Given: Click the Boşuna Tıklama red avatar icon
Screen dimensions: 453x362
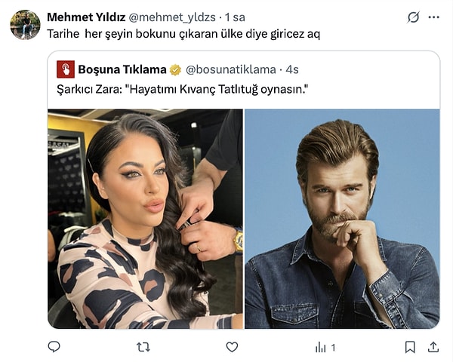Looking at the screenshot, I should (66, 69).
